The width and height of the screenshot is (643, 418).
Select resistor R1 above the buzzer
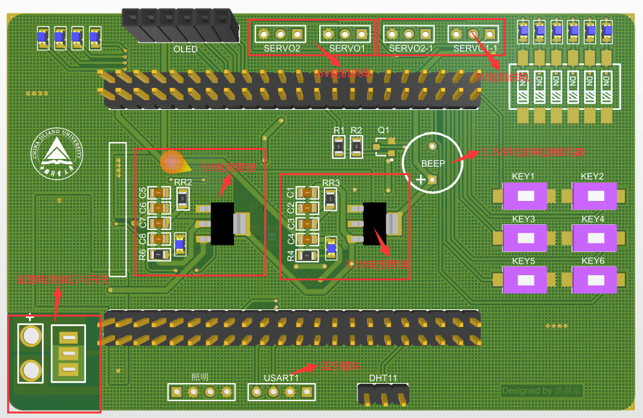tap(338, 147)
